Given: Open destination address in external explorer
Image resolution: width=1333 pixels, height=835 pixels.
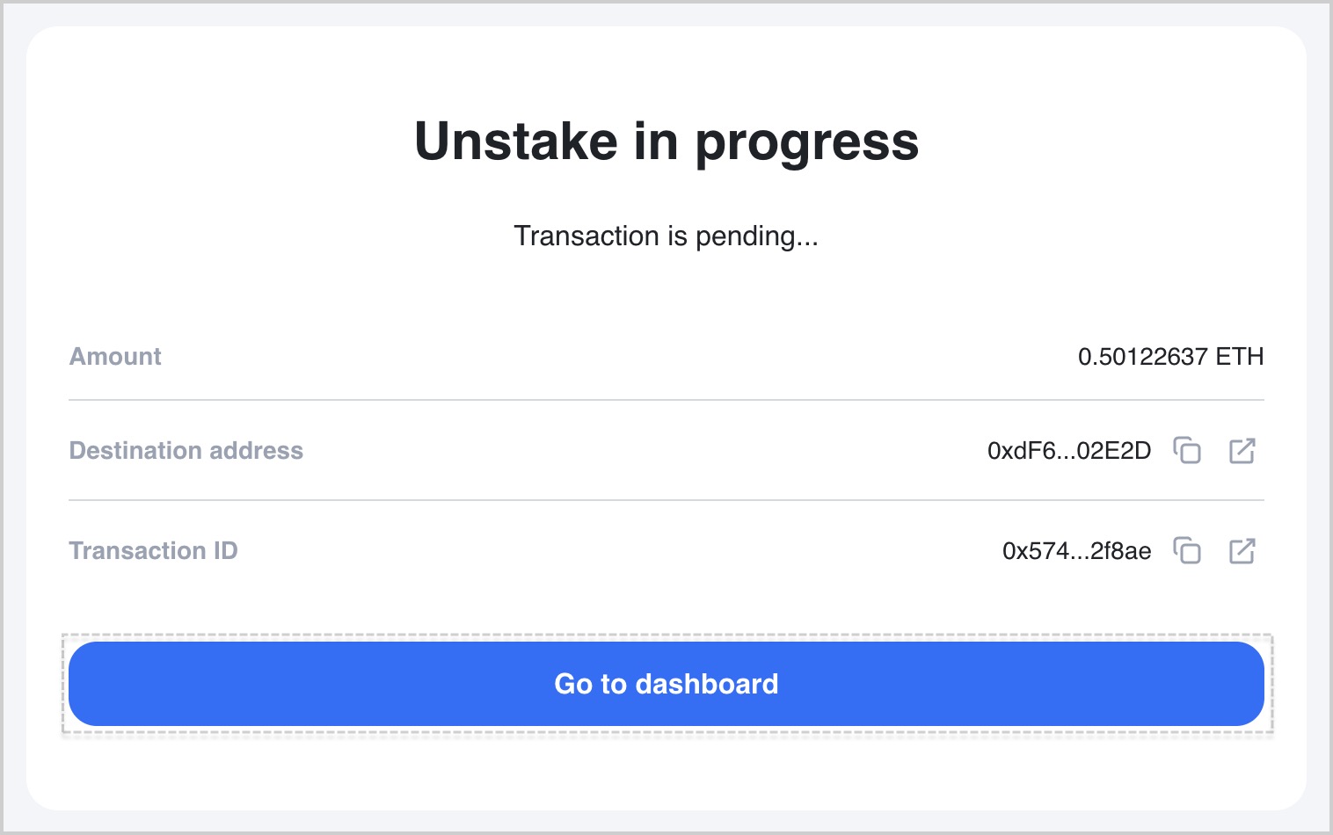Looking at the screenshot, I should (x=1242, y=450).
